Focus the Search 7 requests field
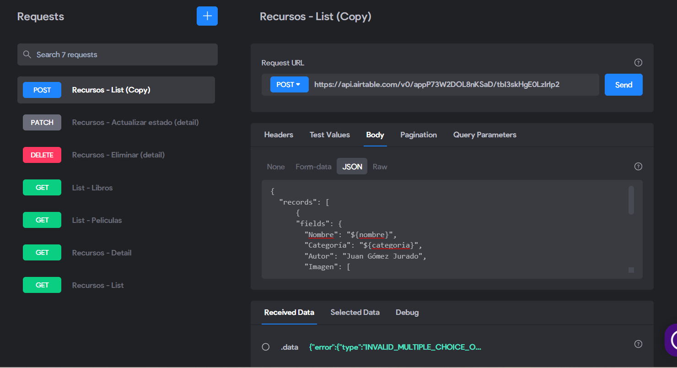The image size is (677, 368). coord(118,54)
